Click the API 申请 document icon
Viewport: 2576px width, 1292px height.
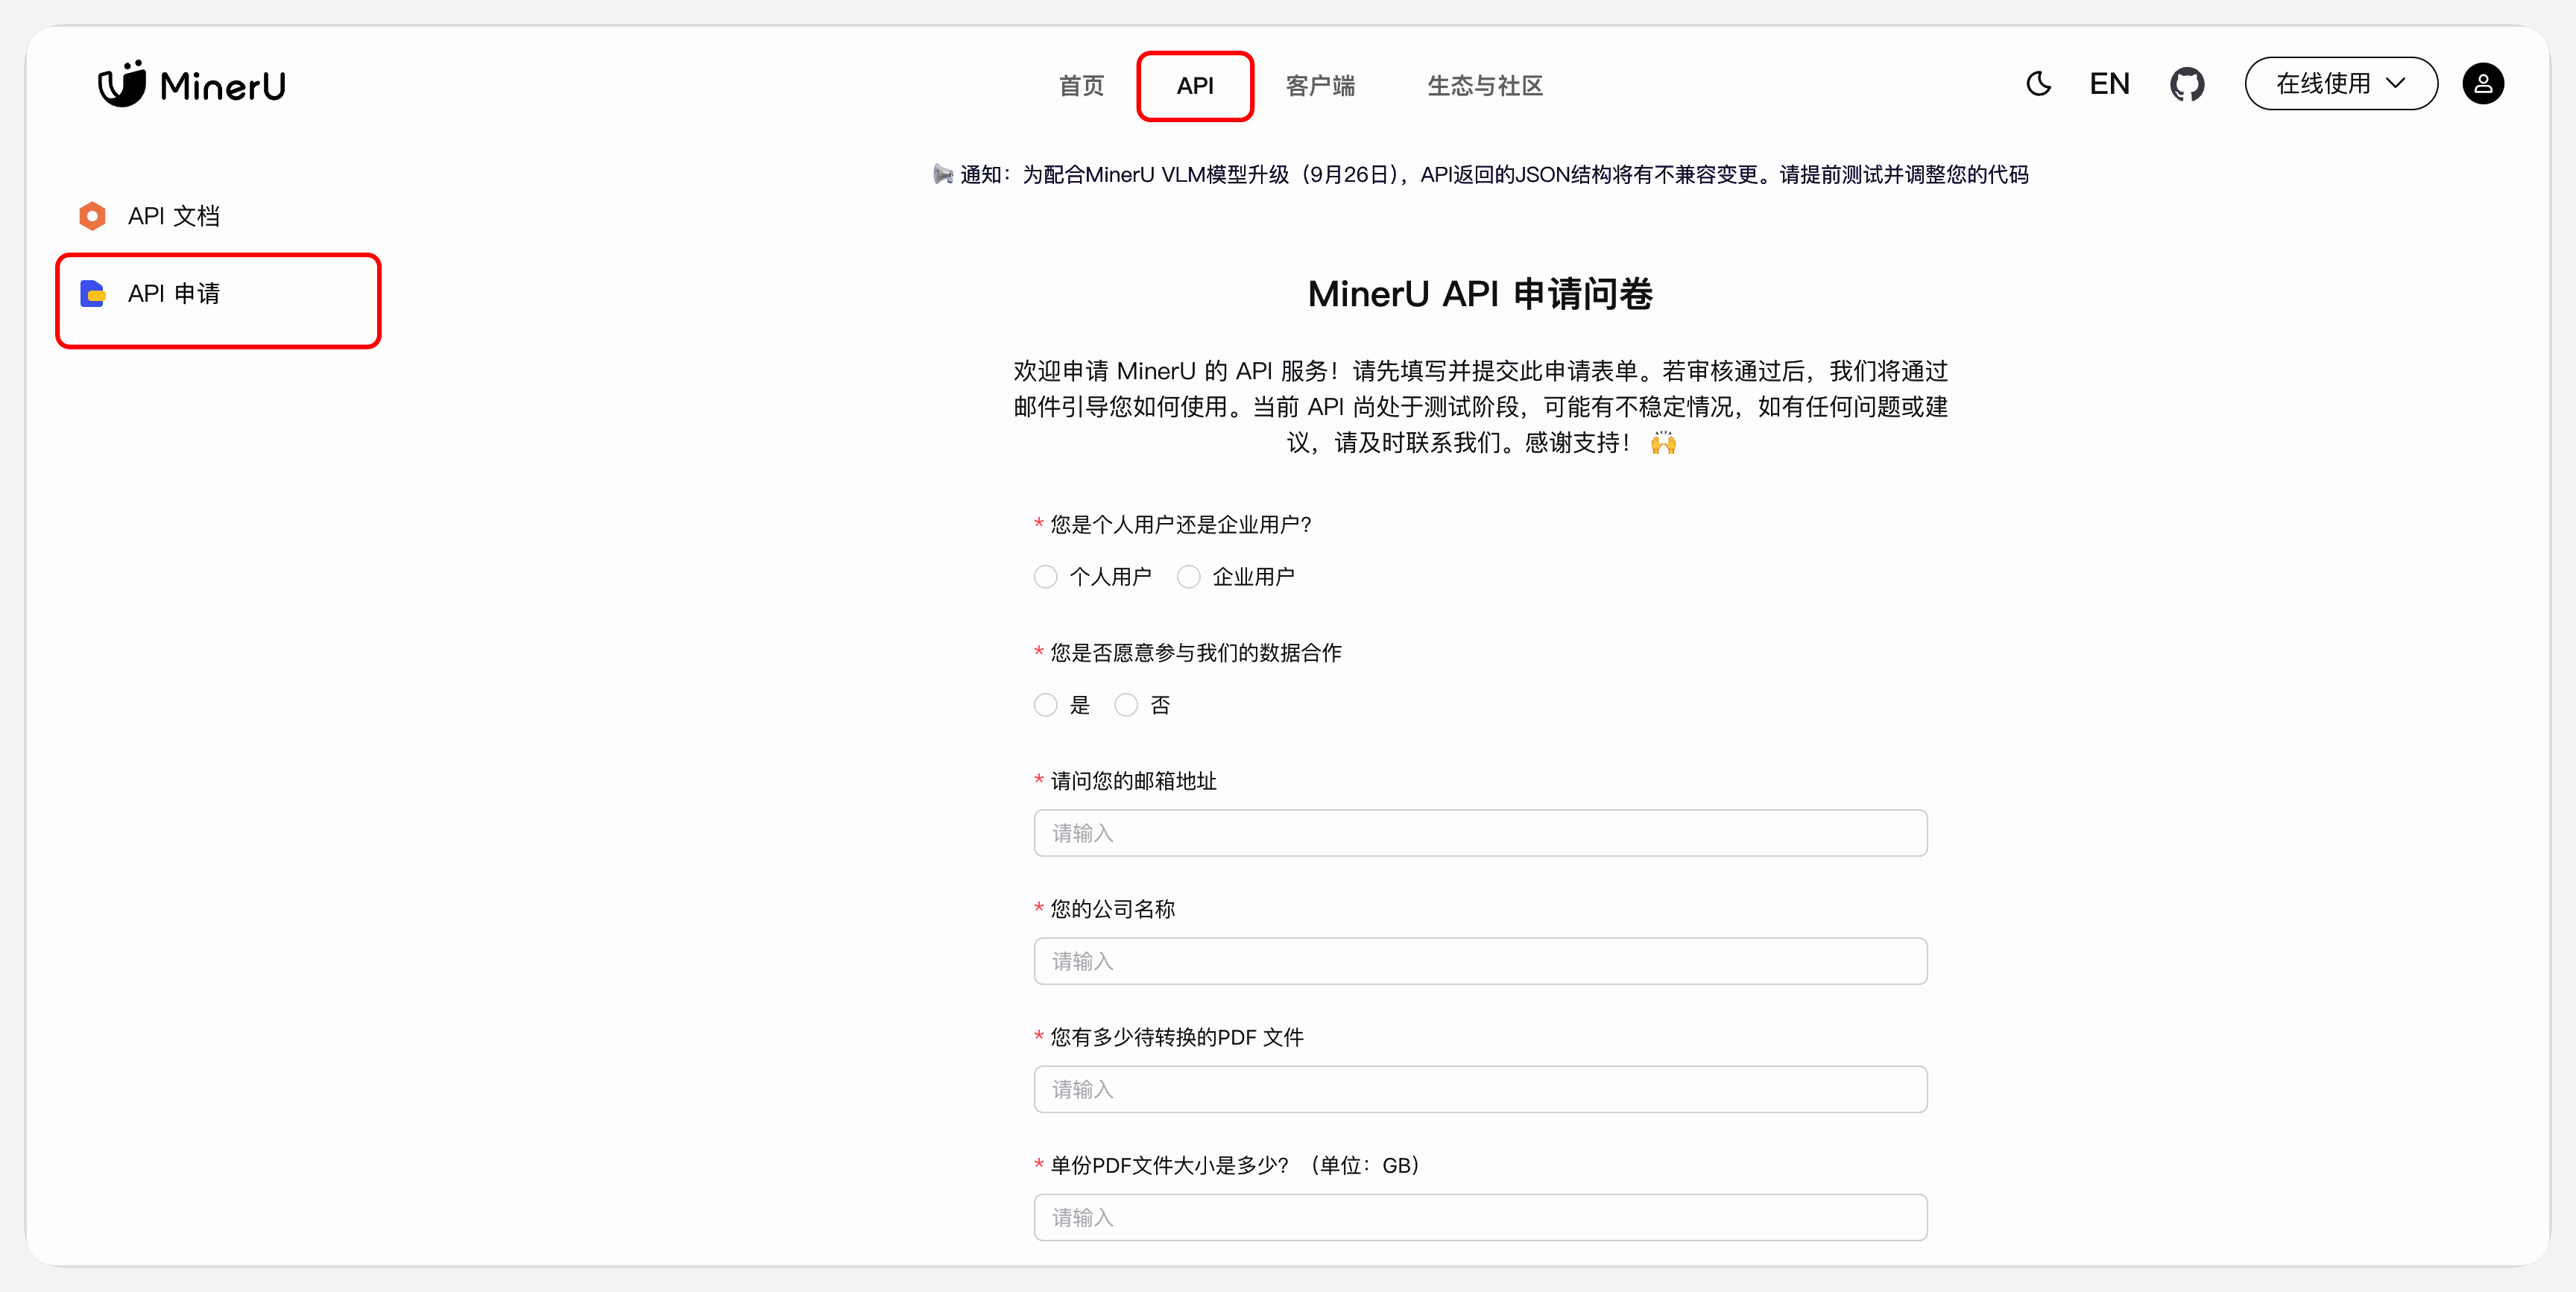92,294
